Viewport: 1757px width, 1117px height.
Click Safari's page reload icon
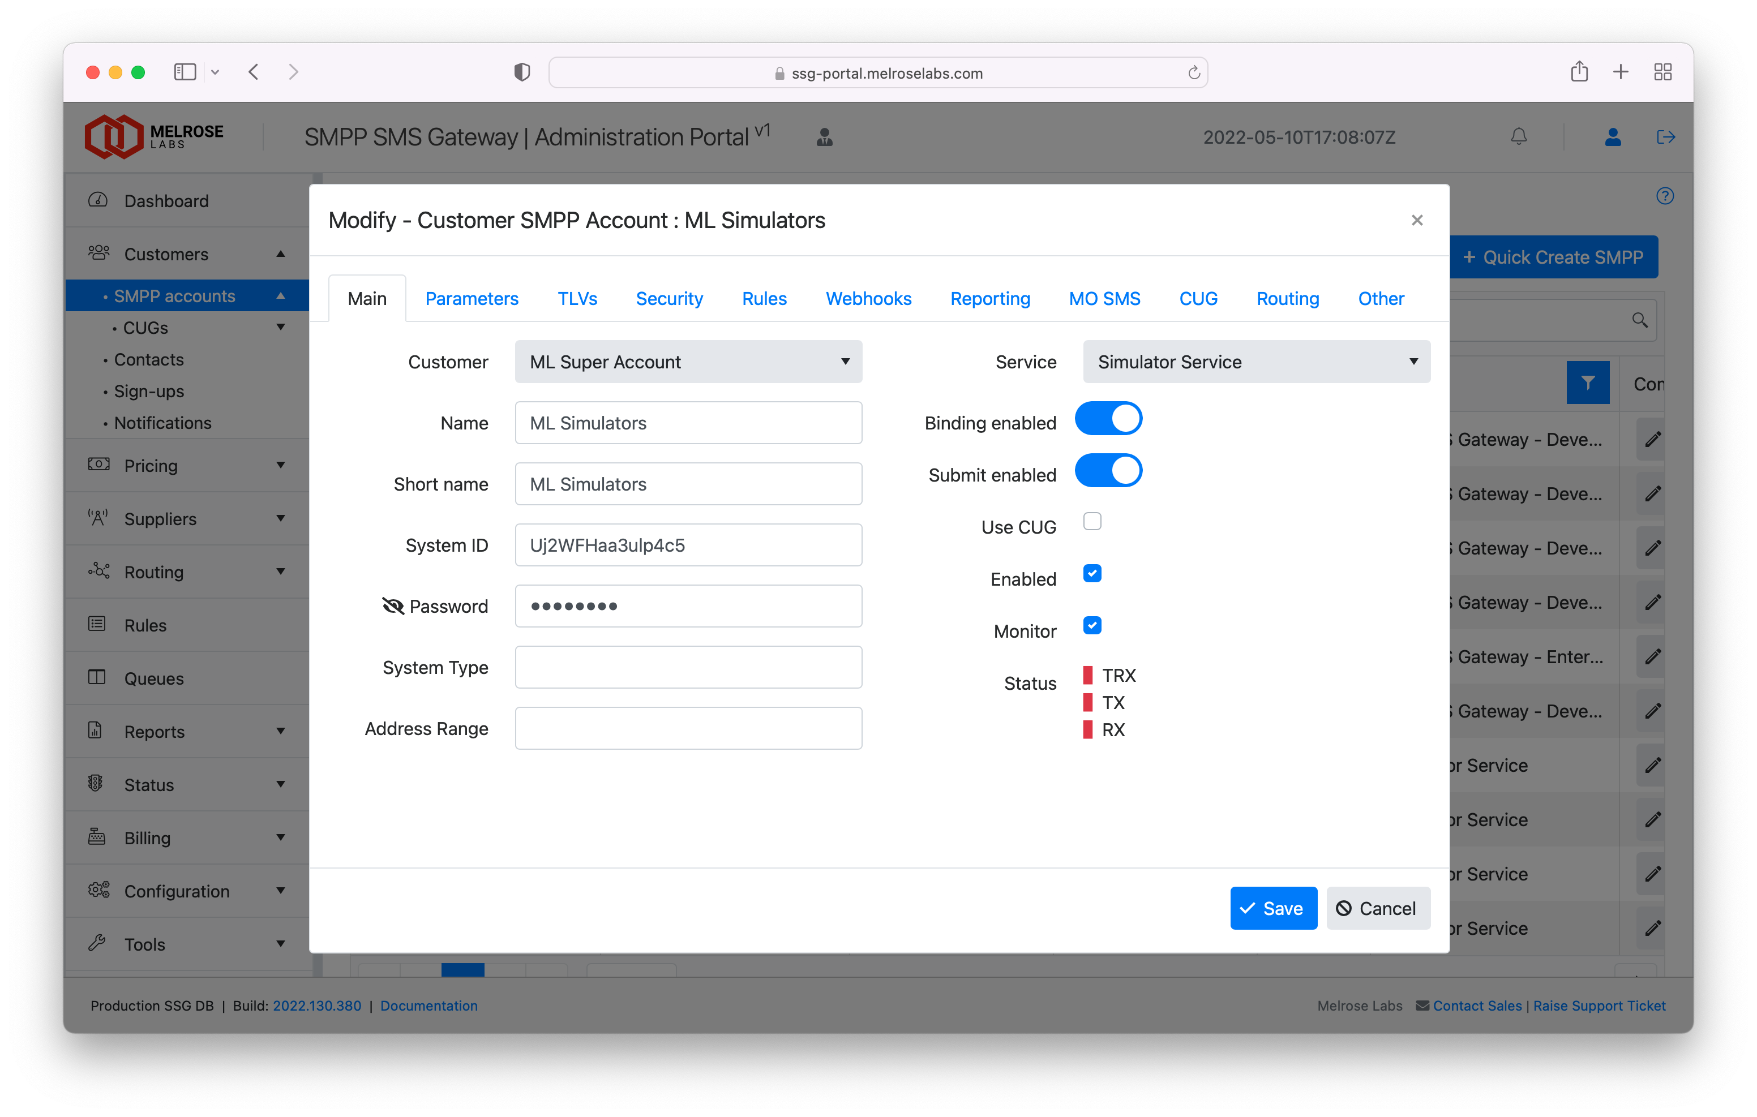tap(1194, 73)
